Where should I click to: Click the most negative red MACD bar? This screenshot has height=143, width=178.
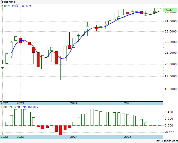pyautogui.click(x=61, y=130)
